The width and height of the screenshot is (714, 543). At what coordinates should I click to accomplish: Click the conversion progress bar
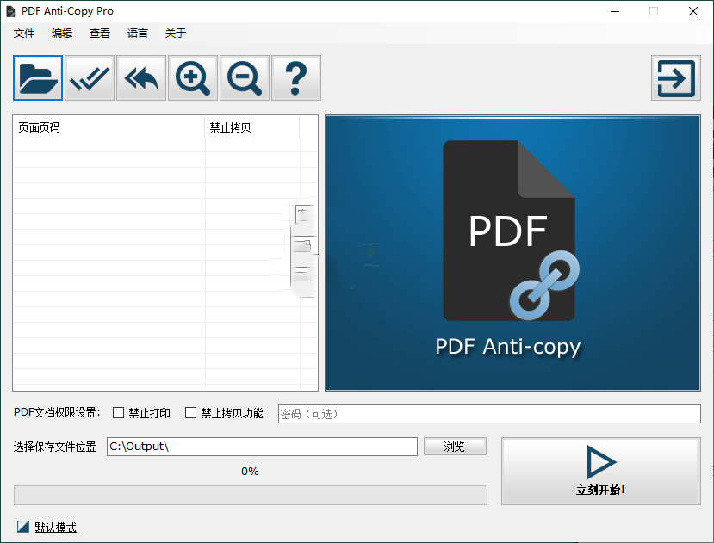251,495
